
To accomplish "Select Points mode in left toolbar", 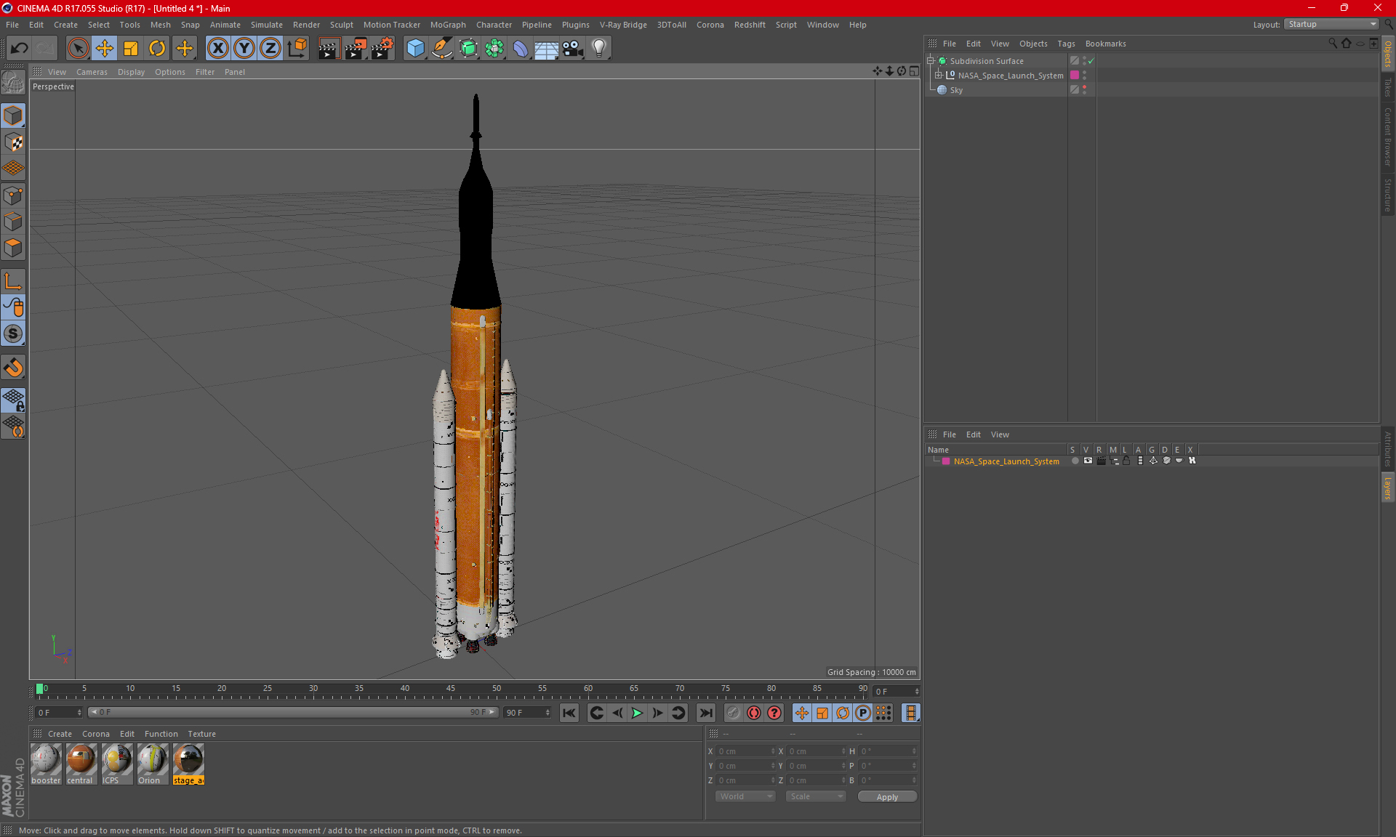I will [13, 195].
